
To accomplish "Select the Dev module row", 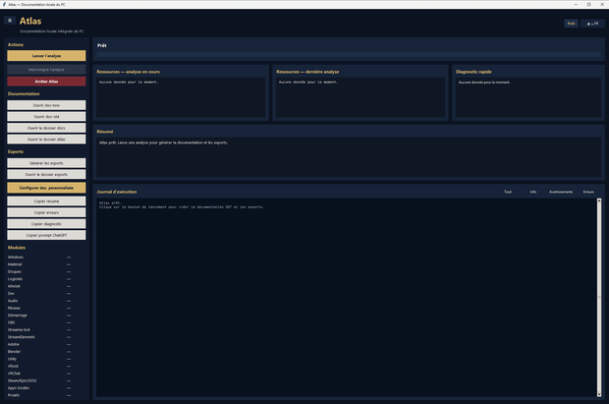I will [x=39, y=293].
